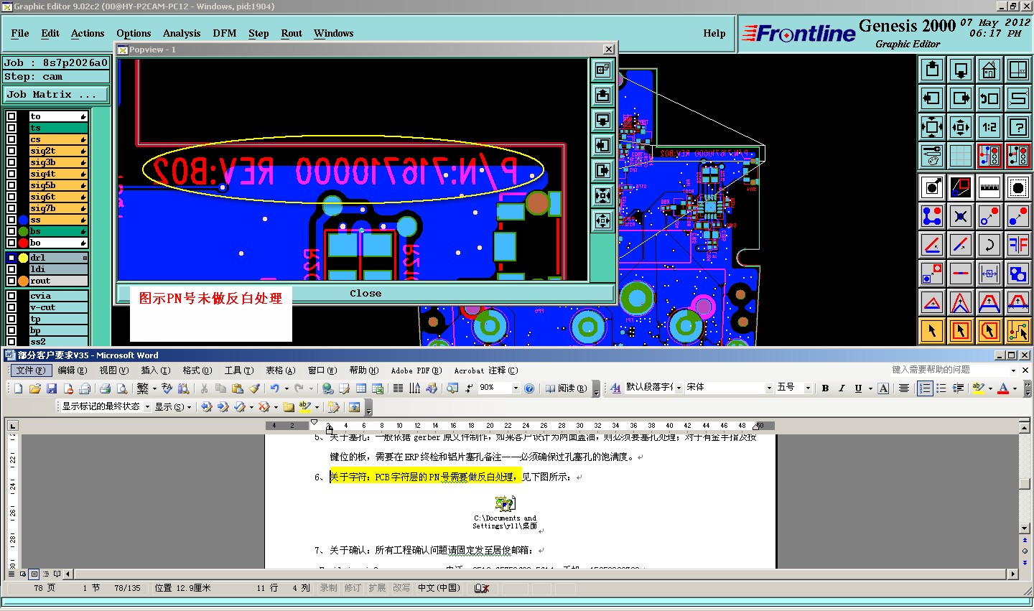This screenshot has height=611, width=1034.
Task: Click the Job Matrix ... button
Action: pos(56,94)
